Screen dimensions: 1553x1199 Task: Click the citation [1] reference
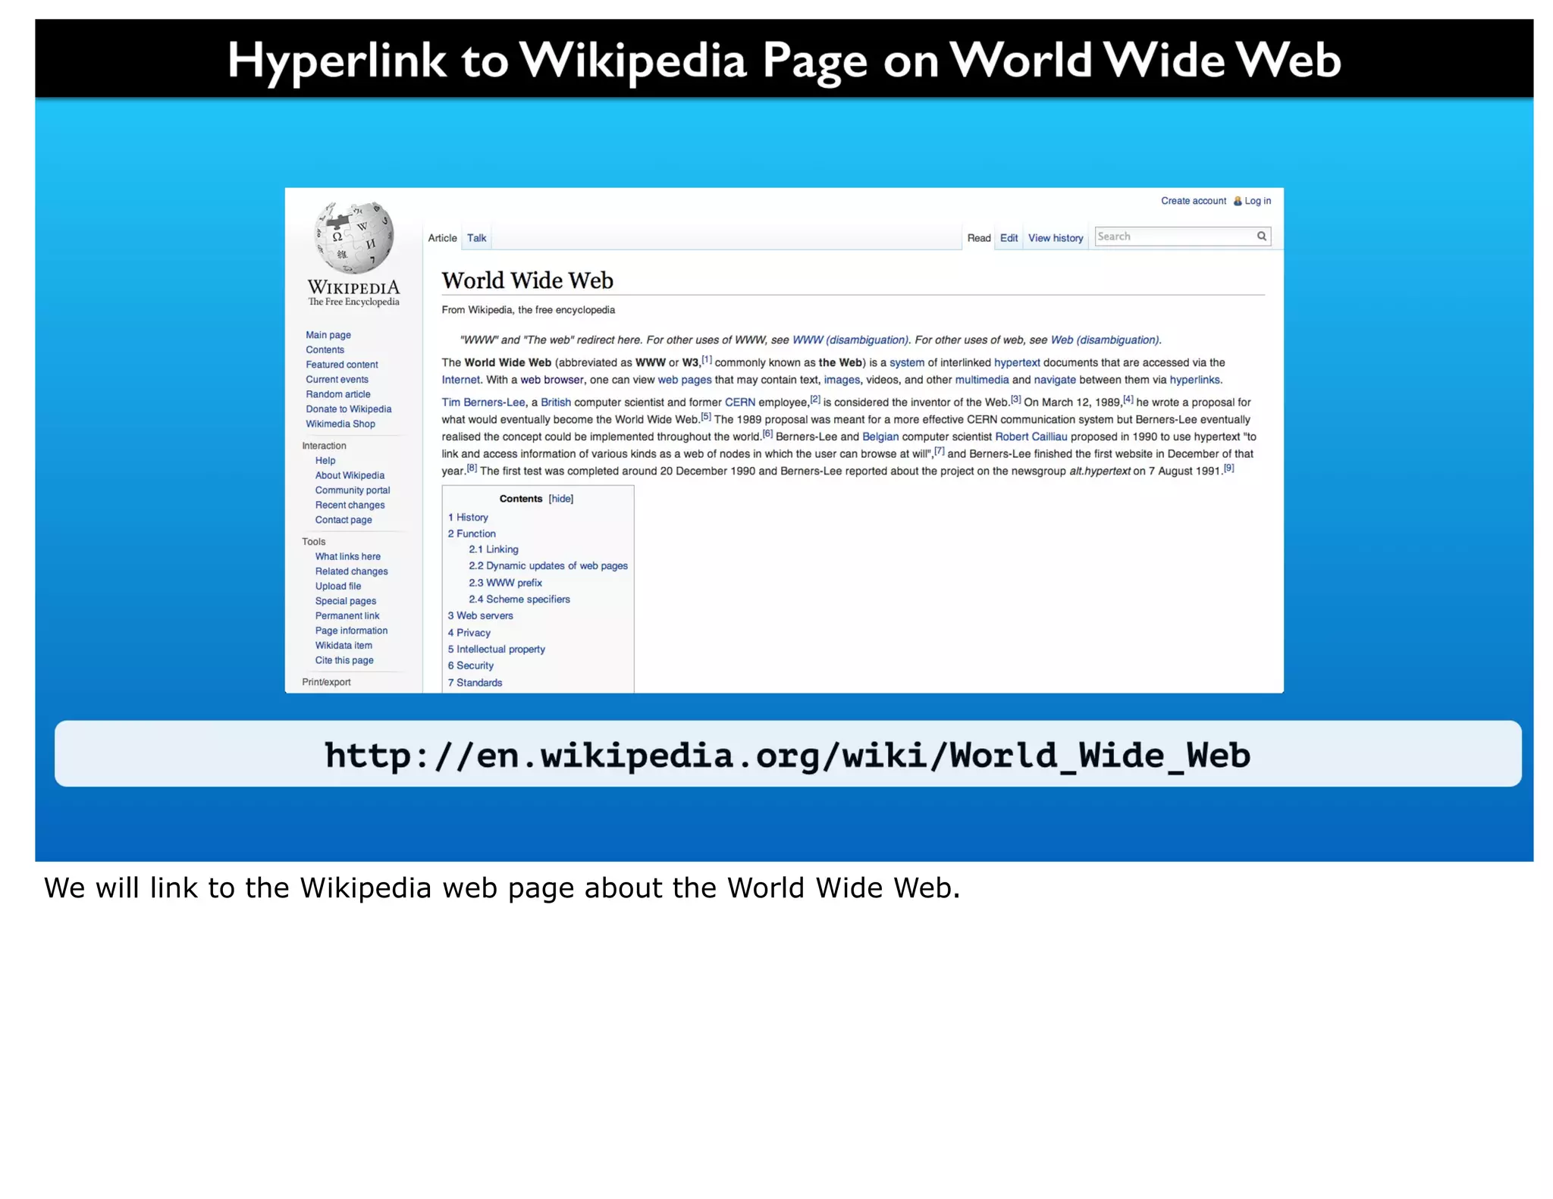707,360
